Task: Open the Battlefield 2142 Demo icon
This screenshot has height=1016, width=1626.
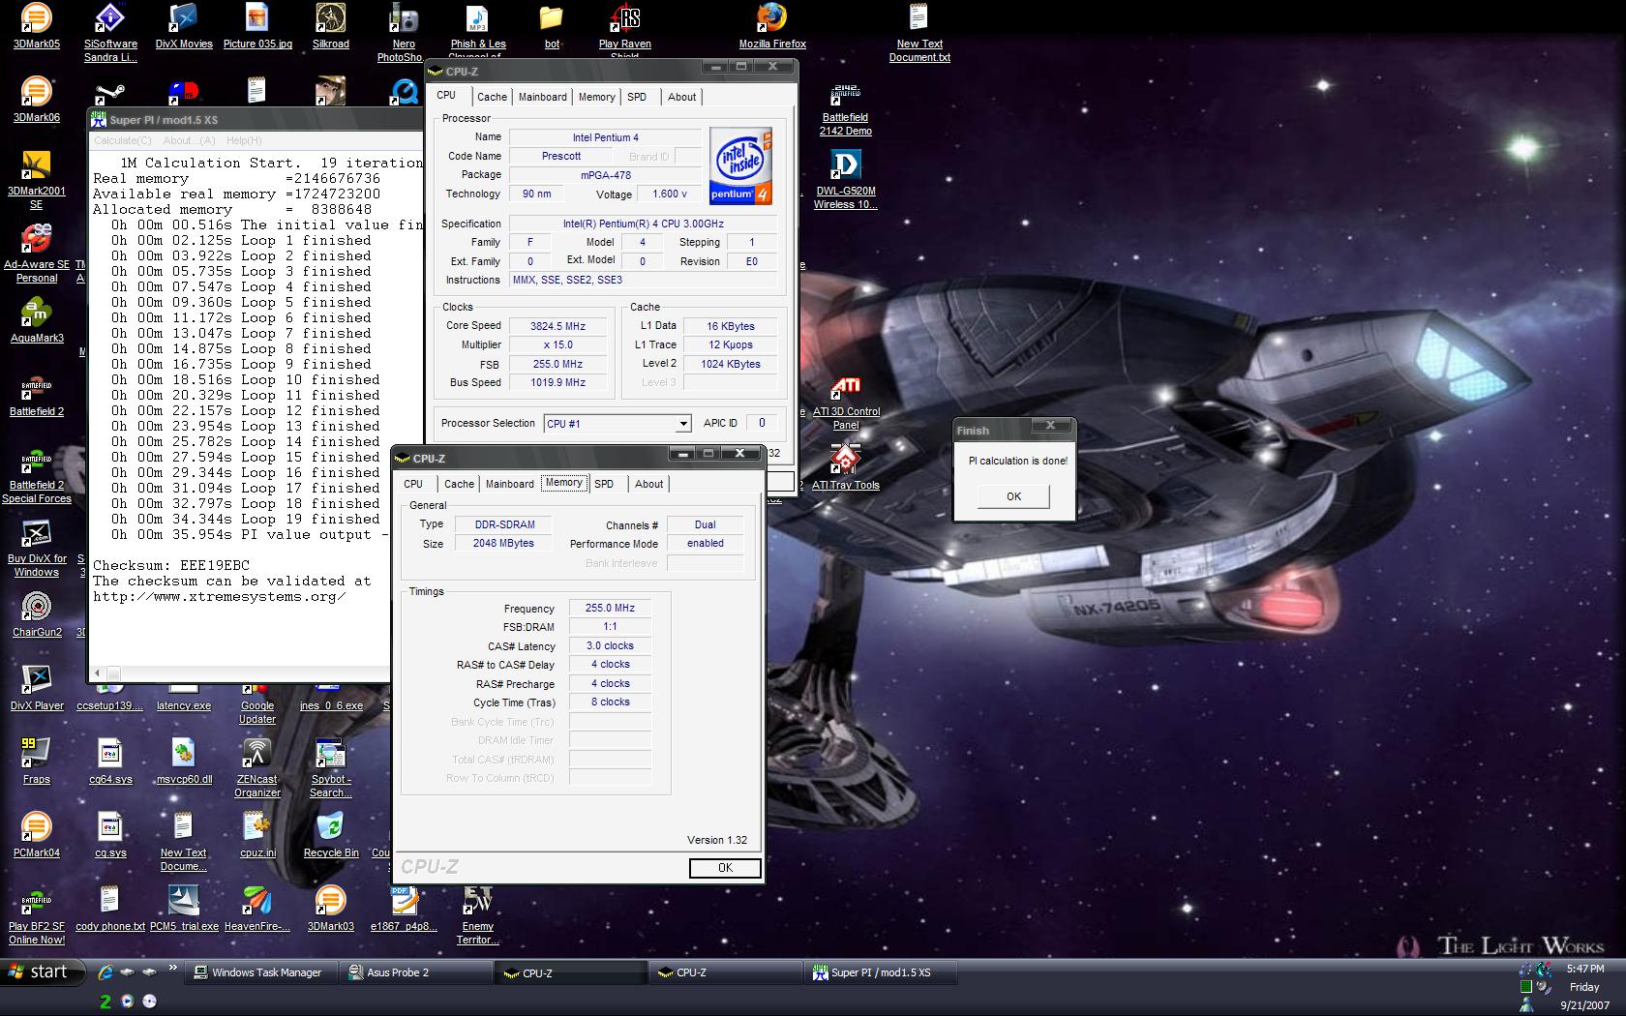Action: tap(846, 109)
